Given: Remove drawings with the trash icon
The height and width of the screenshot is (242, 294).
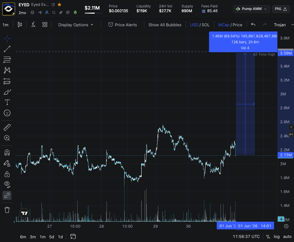Looking at the screenshot, I should pos(7,210).
